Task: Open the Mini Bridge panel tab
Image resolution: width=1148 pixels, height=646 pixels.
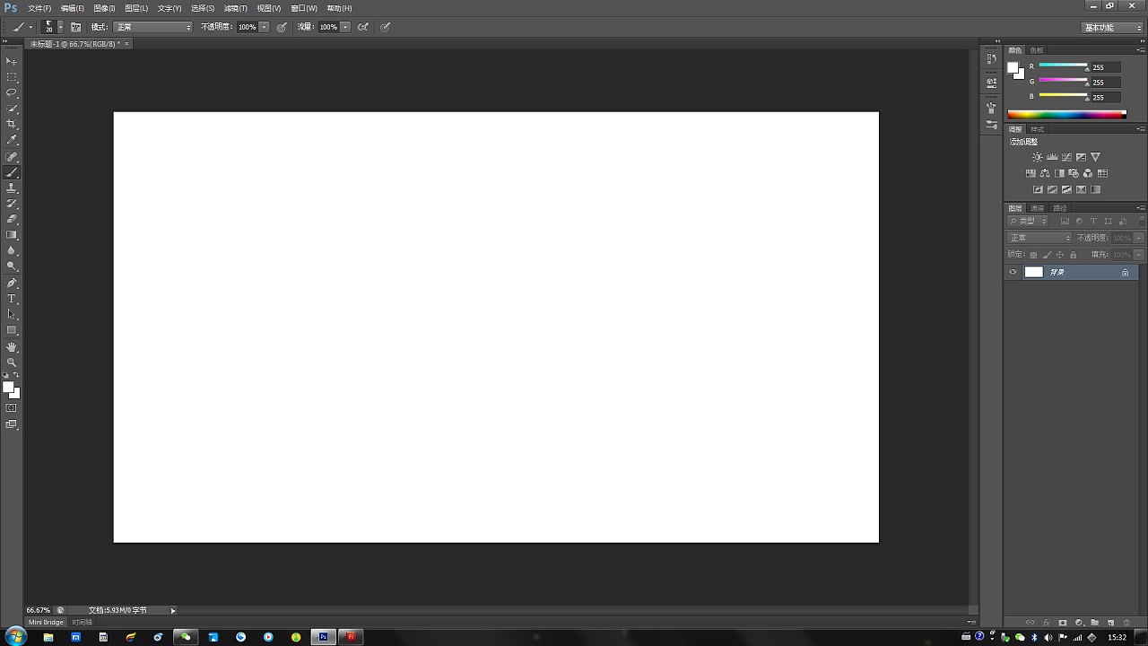Action: click(x=47, y=622)
